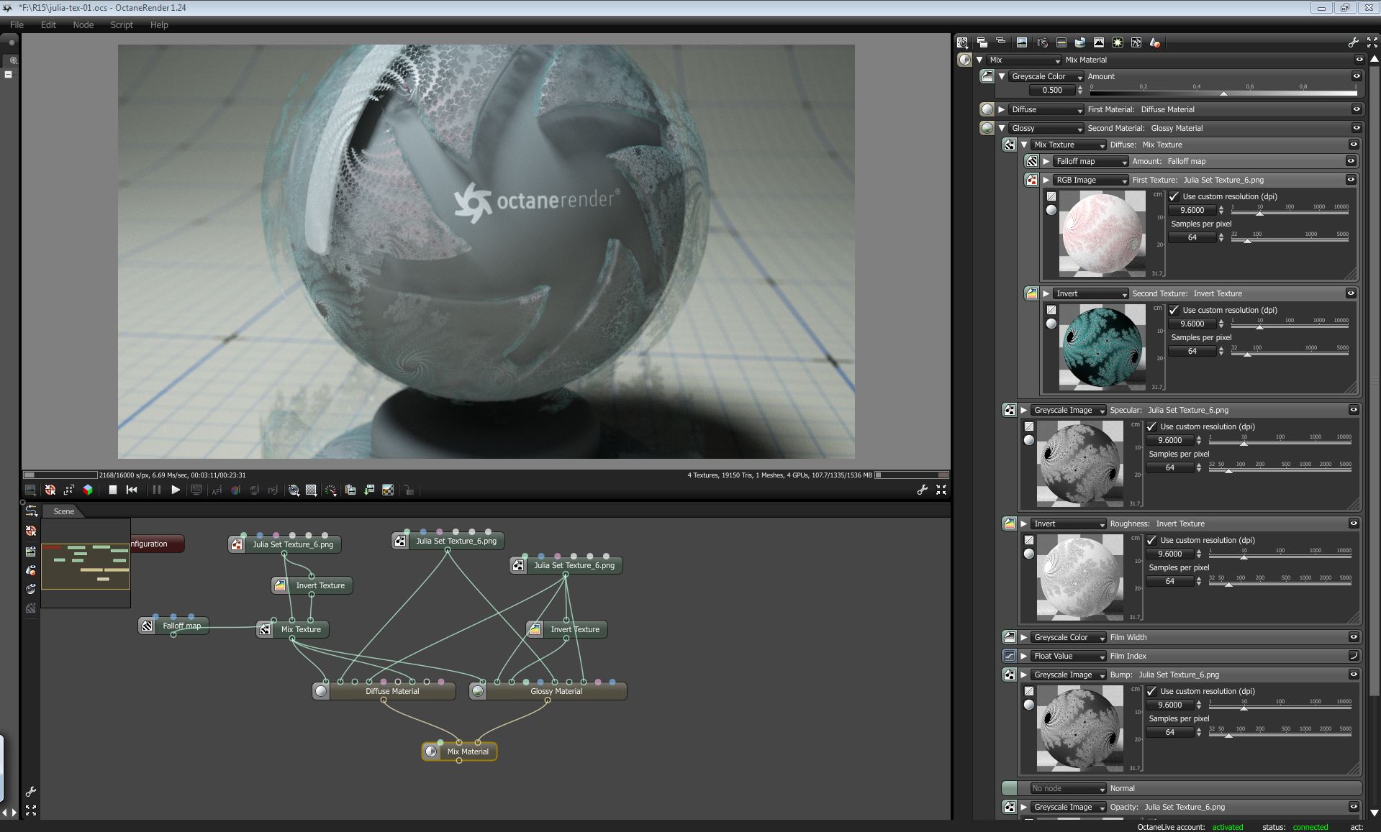Pause the render
The width and height of the screenshot is (1381, 832).
click(x=156, y=490)
